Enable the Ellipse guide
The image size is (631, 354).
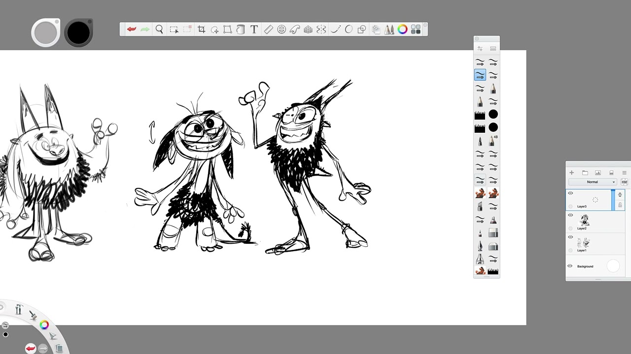pos(281,29)
